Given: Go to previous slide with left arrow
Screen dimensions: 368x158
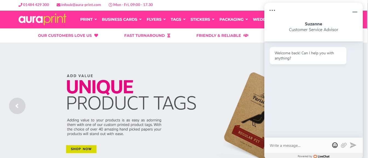Looking at the screenshot, I should pos(17,106).
